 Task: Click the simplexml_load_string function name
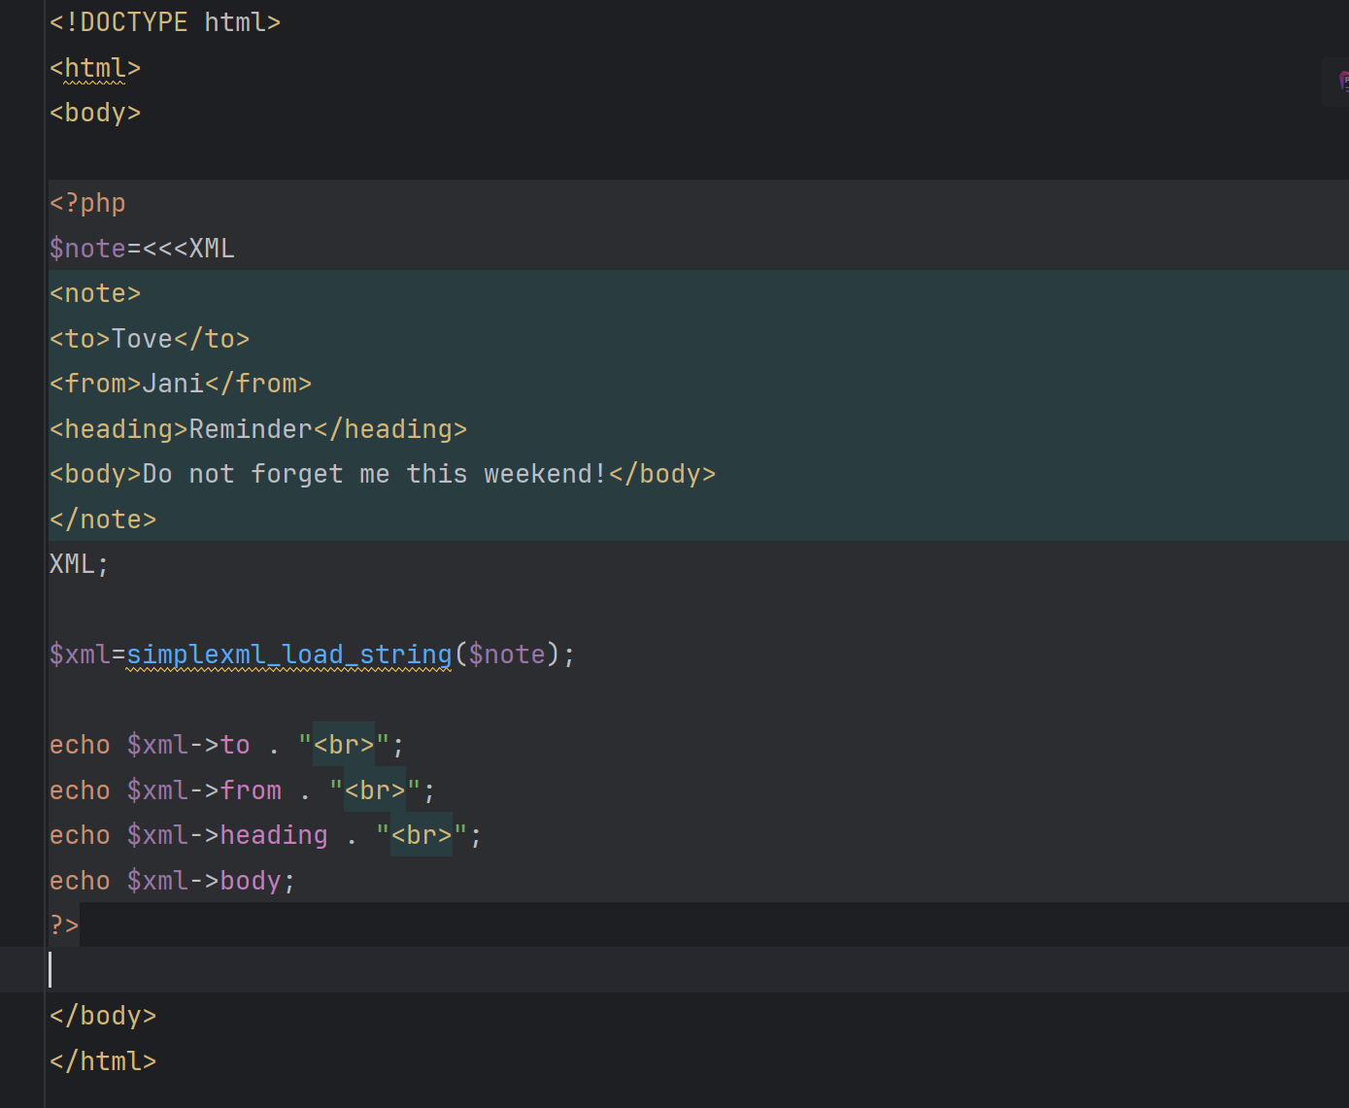pos(288,655)
